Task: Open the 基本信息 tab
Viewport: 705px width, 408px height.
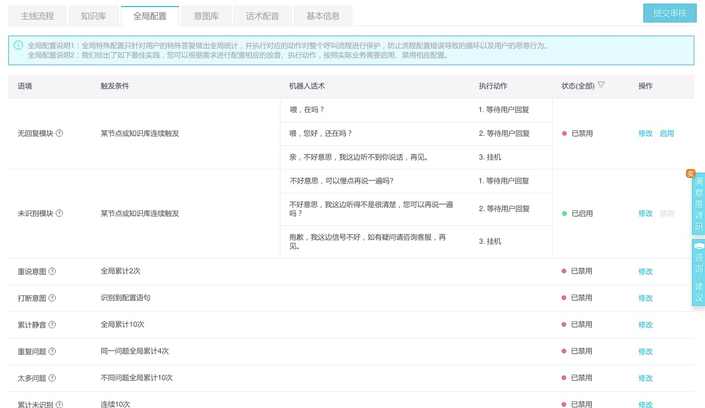Action: click(323, 16)
